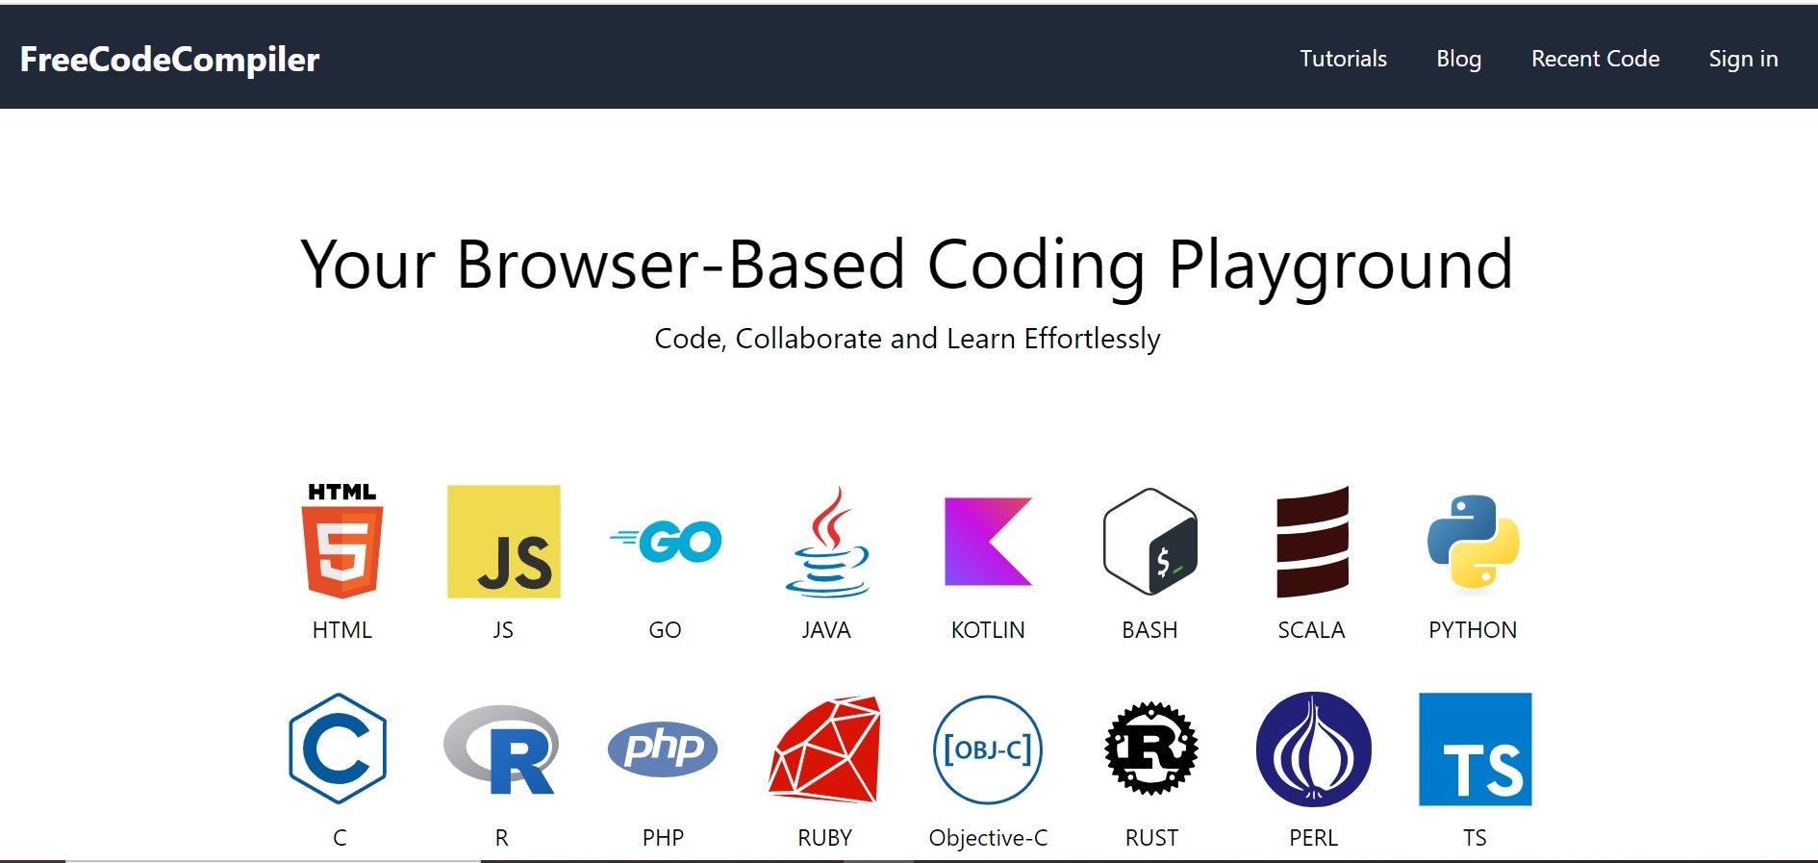Select the yellow JS logo
Image resolution: width=1818 pixels, height=863 pixels.
click(504, 541)
